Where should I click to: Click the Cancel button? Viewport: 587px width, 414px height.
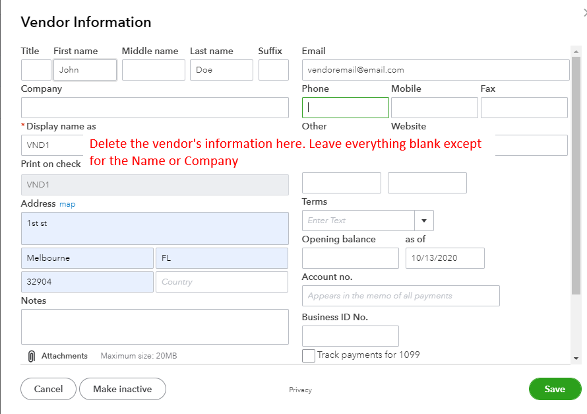click(48, 389)
